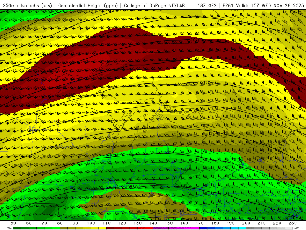Click the left arrow end of the color bar

tap(9, 228)
